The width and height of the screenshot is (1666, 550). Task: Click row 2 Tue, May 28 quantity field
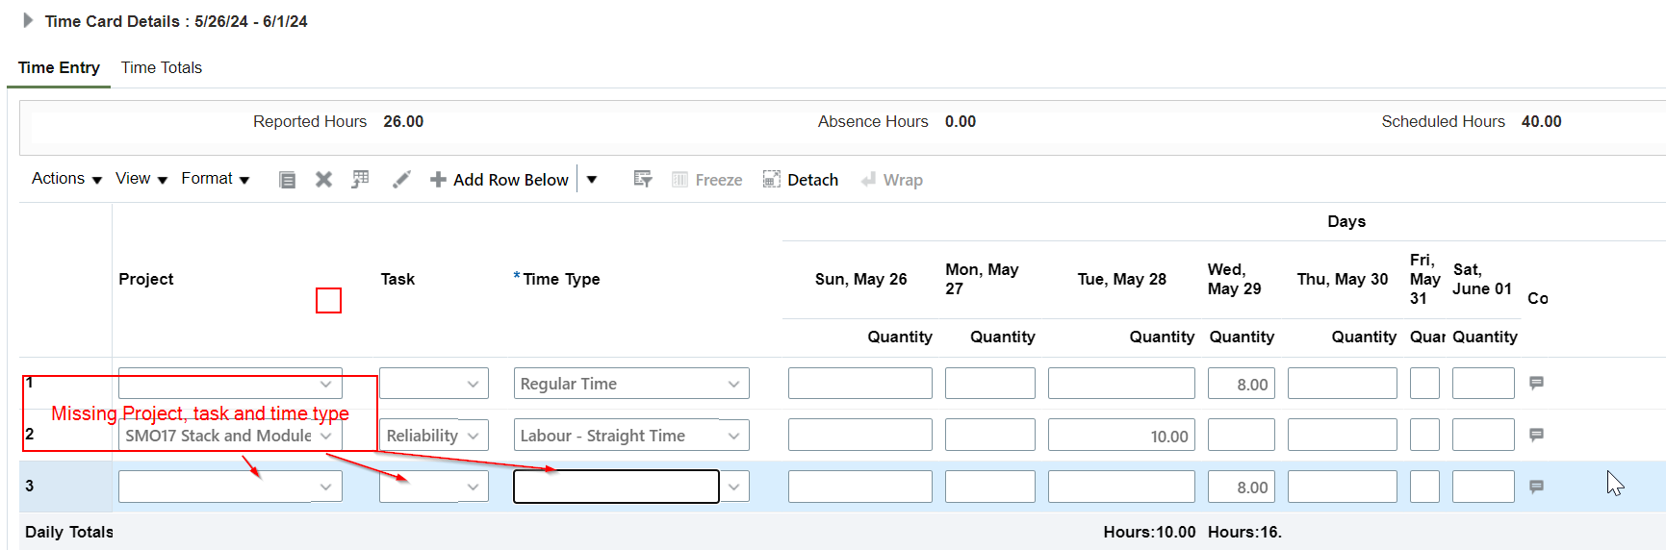(x=1121, y=436)
